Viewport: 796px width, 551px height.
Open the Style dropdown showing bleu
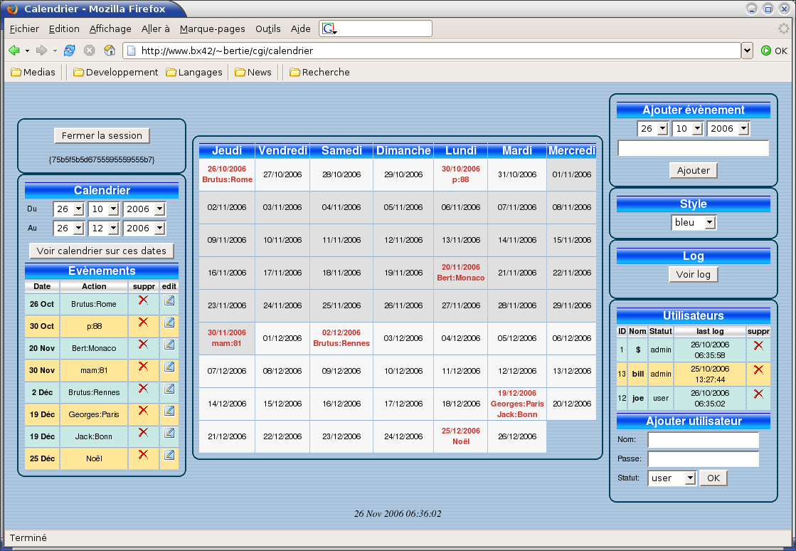pyautogui.click(x=693, y=223)
